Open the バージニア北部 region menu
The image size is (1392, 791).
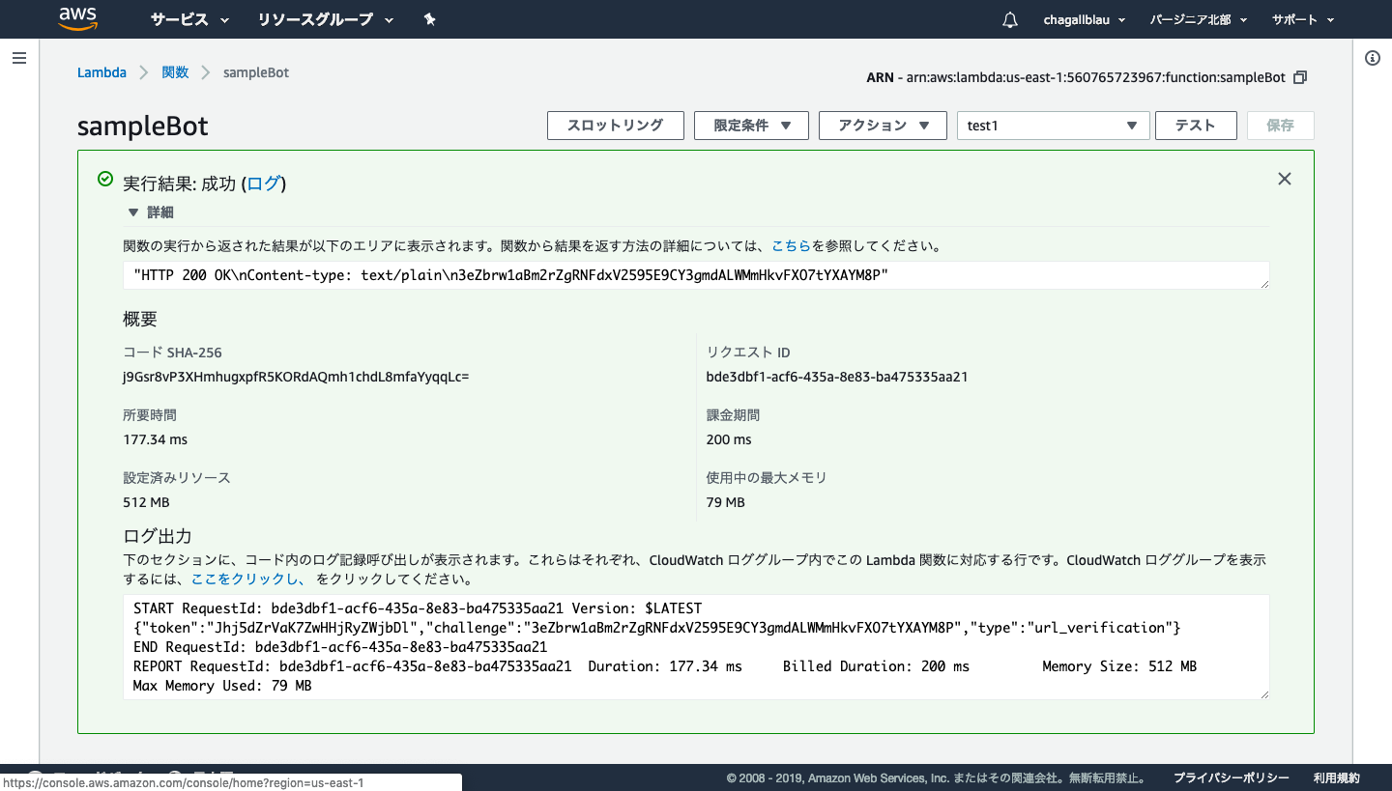click(1199, 19)
